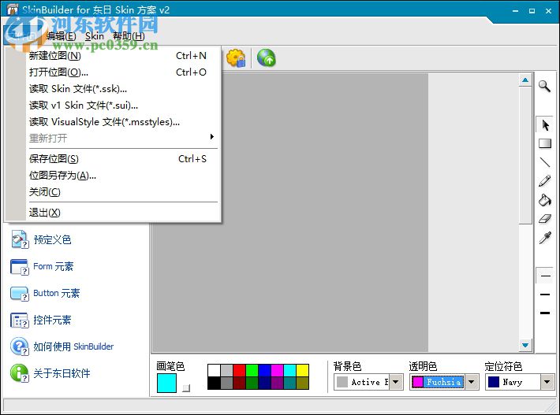Viewport: 560px width, 415px height.
Task: Pick the dark red palette swatch
Action: 239,383
